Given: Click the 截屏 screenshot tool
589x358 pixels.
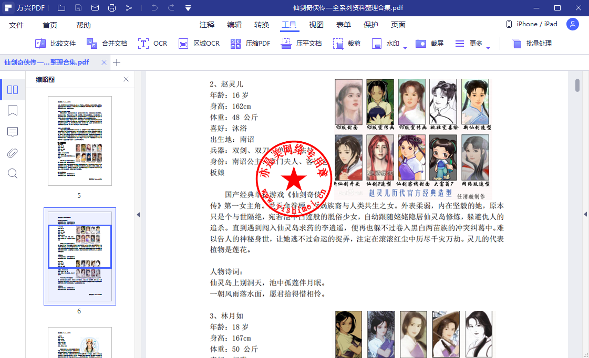Looking at the screenshot, I should click(429, 44).
